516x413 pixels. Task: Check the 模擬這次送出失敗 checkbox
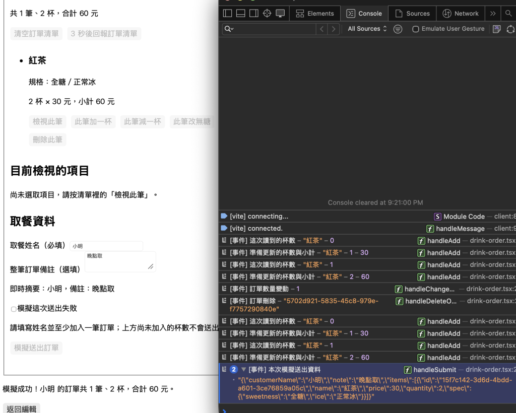click(14, 309)
